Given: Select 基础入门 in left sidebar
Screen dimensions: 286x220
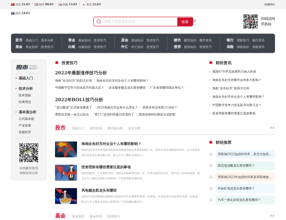Looking at the screenshot, I should tap(26, 78).
